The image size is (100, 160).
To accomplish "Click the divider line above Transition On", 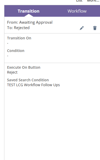I will (x=52, y=33).
